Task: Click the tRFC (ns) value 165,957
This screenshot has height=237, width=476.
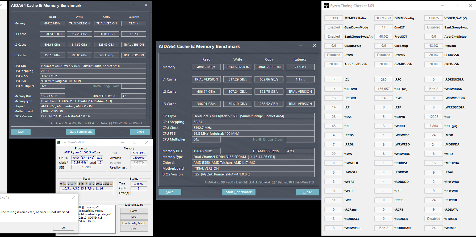Action: [383, 89]
